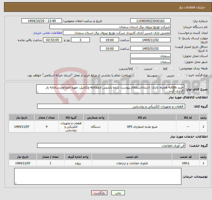The height and width of the screenshot is (200, 212).
Task: Click the شهر محل تحویل field
Action: 150,62
